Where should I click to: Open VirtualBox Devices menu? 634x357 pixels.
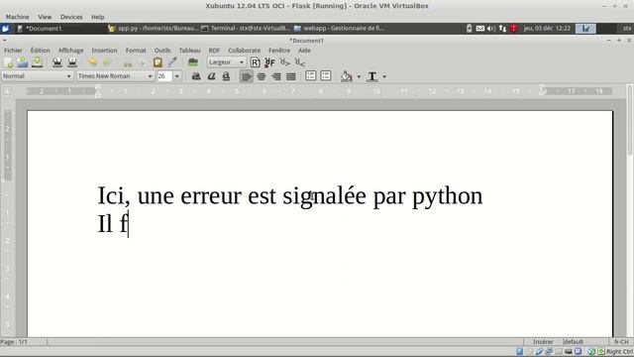(x=71, y=17)
